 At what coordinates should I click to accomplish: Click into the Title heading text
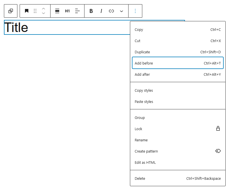click(x=16, y=27)
